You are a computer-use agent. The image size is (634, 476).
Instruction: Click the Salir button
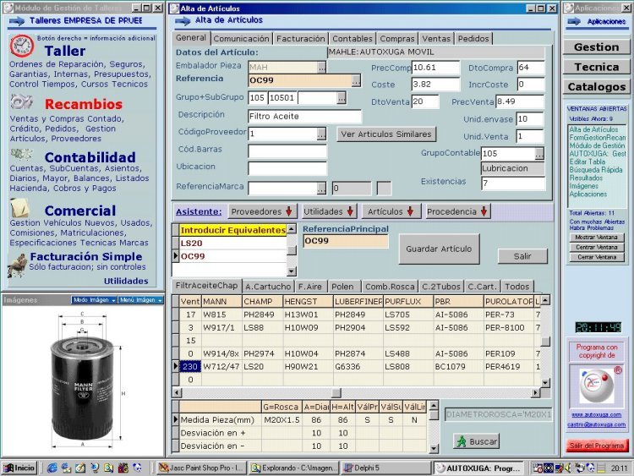522,256
